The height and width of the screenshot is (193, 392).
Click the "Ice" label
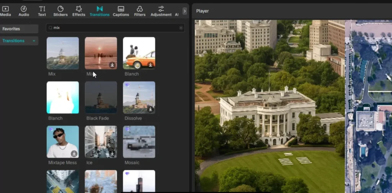point(89,162)
